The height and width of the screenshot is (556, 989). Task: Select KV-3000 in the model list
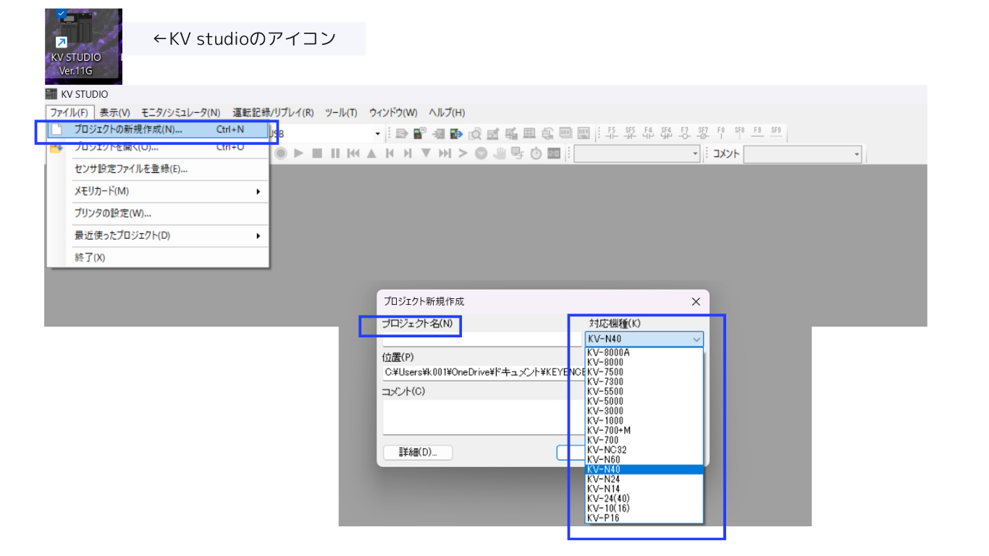pos(644,411)
